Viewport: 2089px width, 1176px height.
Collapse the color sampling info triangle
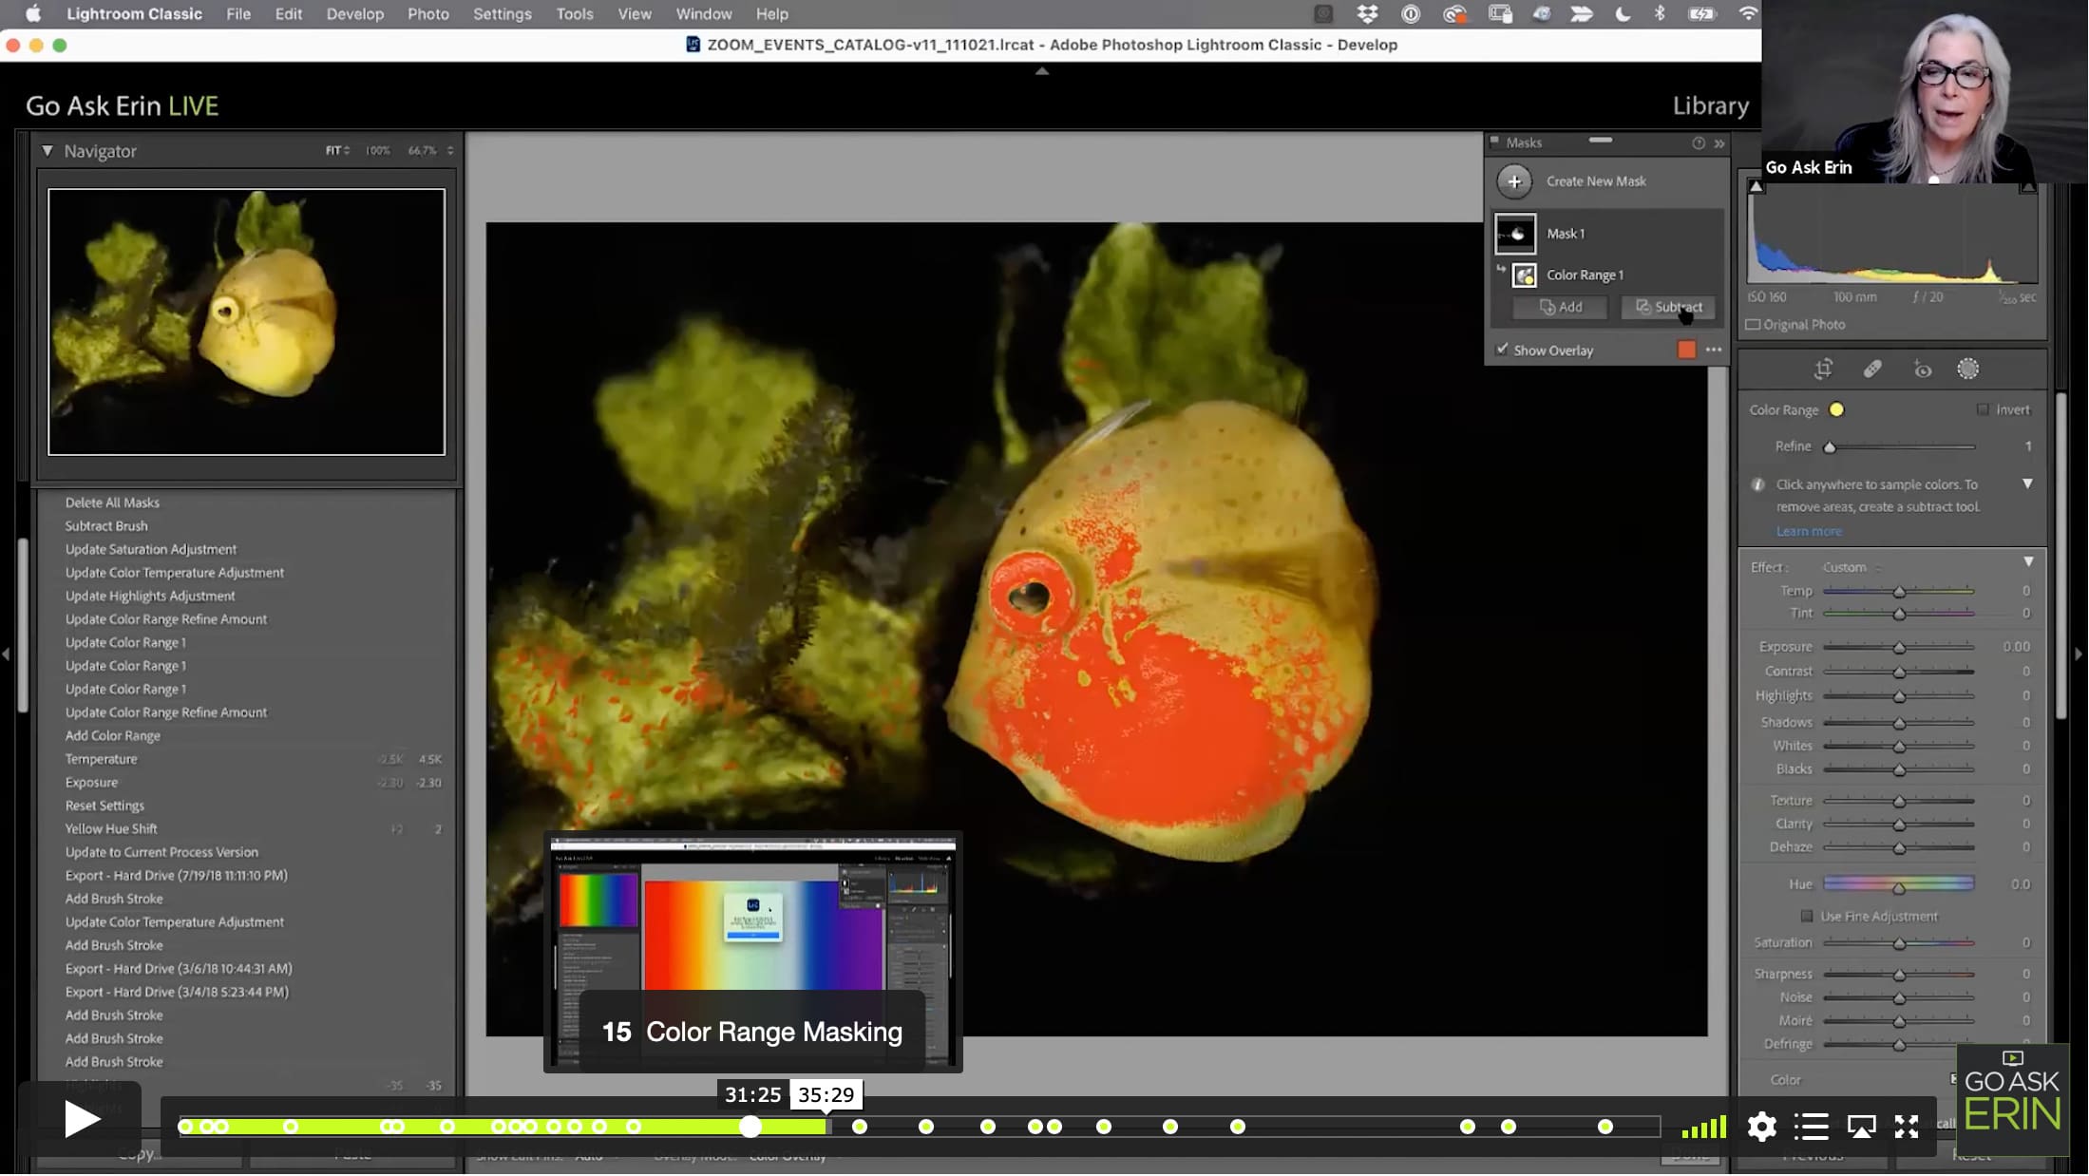(2027, 484)
